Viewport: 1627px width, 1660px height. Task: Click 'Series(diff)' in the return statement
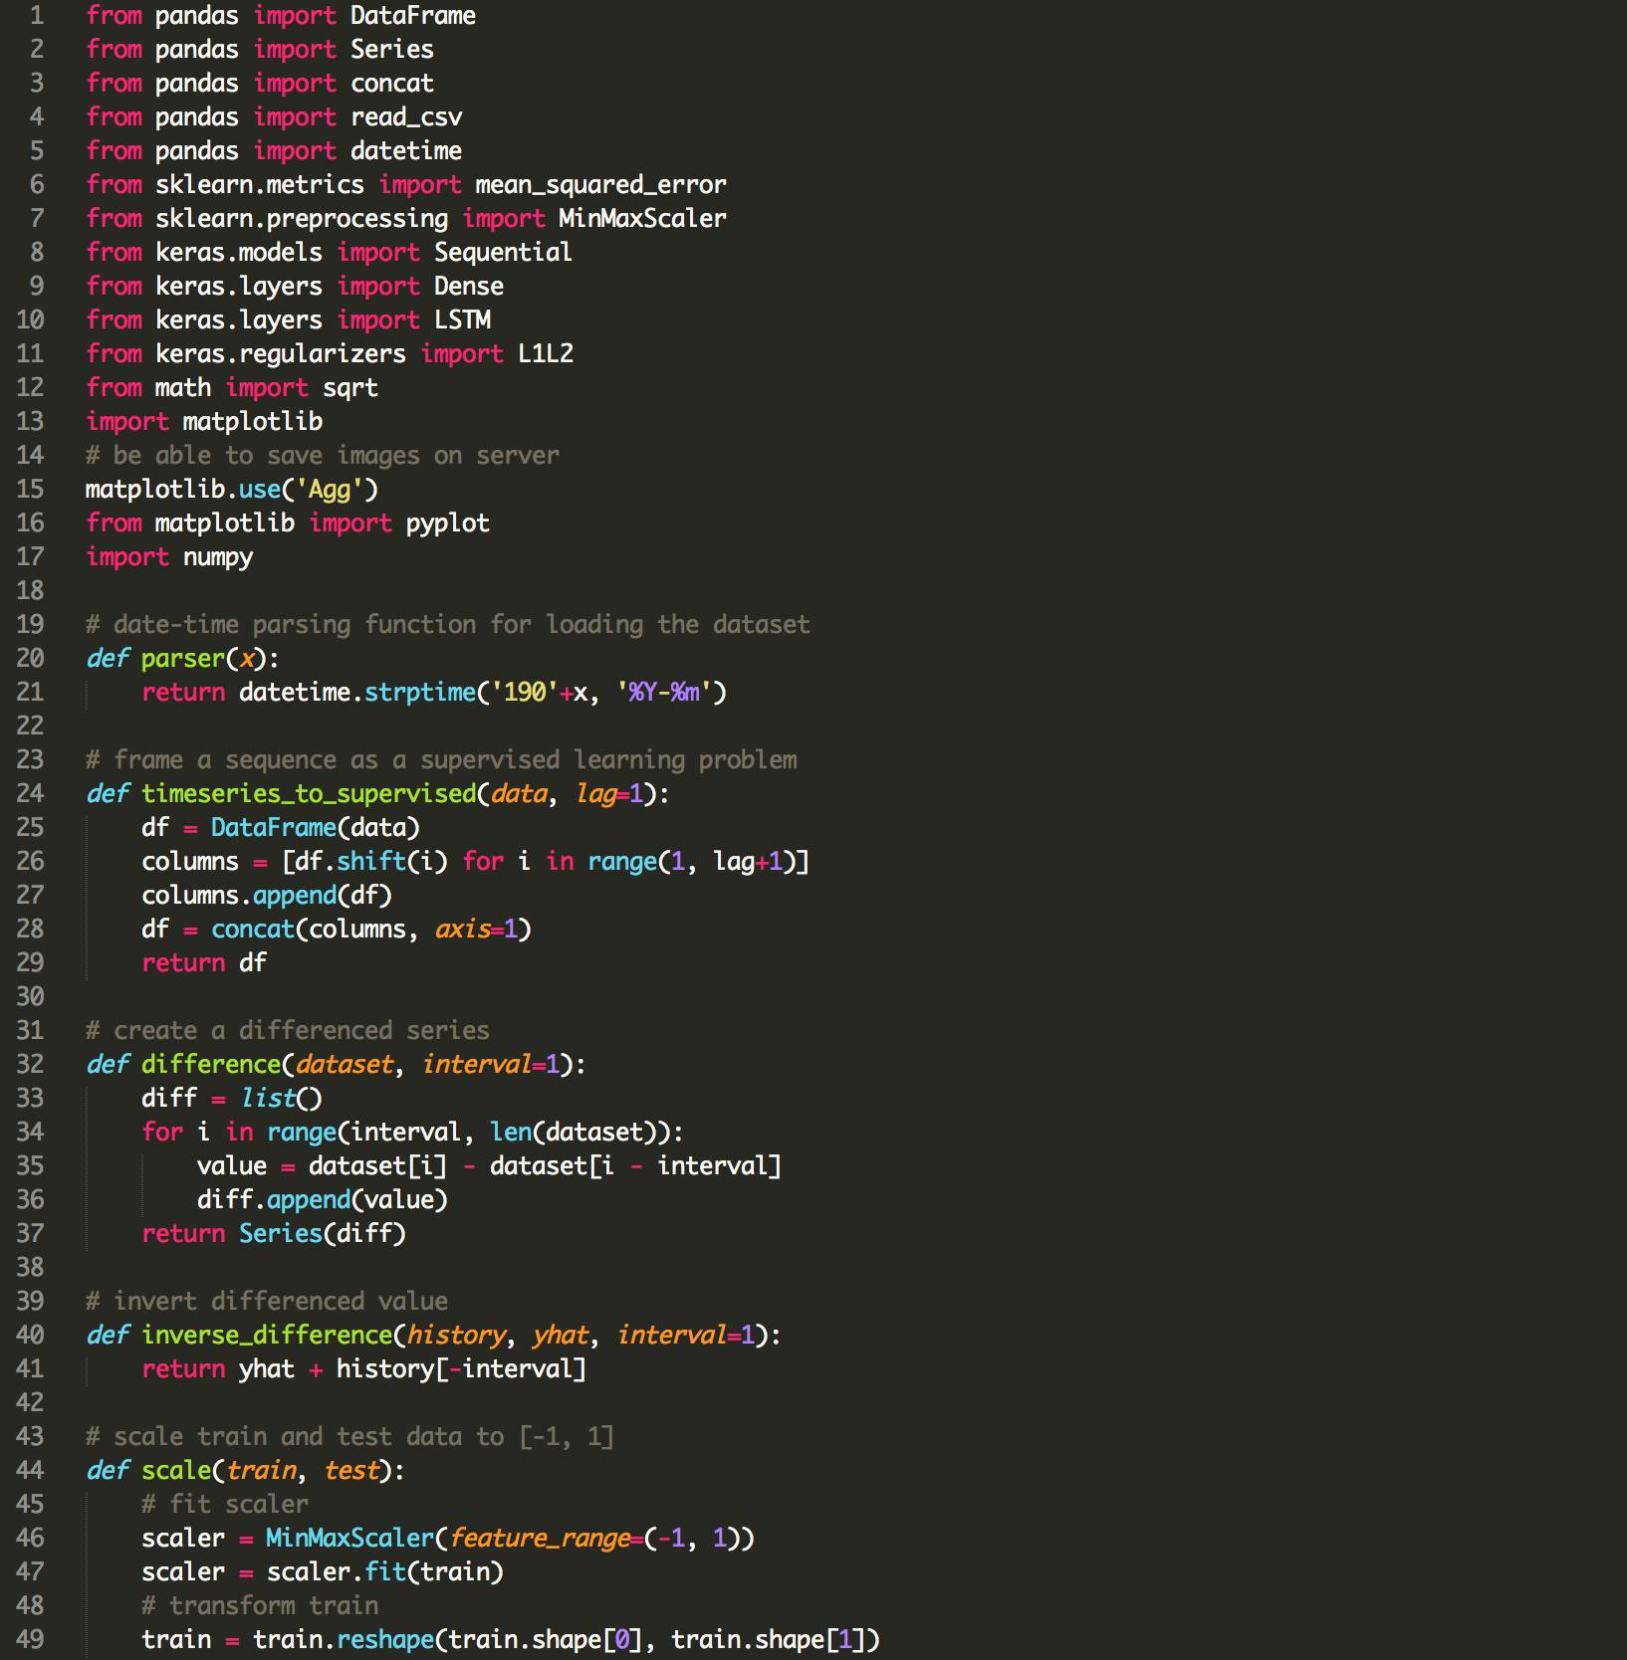coord(322,1234)
